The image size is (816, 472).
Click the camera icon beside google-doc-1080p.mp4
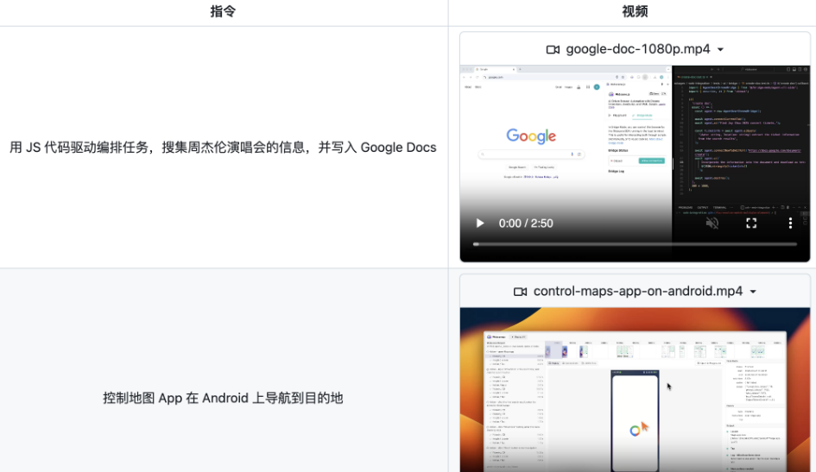pos(553,49)
